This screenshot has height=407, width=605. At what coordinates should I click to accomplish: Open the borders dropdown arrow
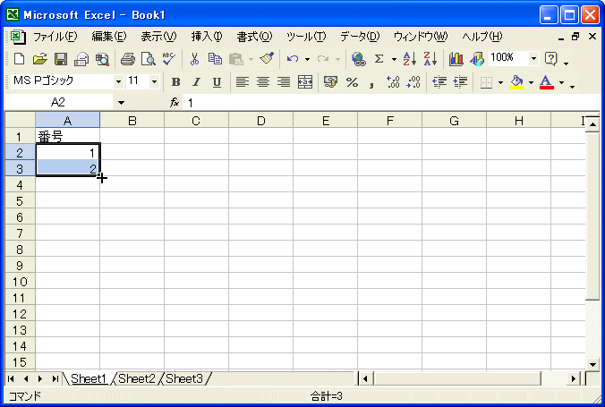pyautogui.click(x=500, y=82)
